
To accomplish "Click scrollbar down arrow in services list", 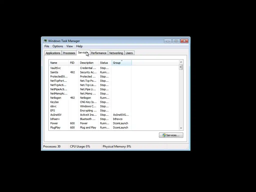I will coord(181,128).
